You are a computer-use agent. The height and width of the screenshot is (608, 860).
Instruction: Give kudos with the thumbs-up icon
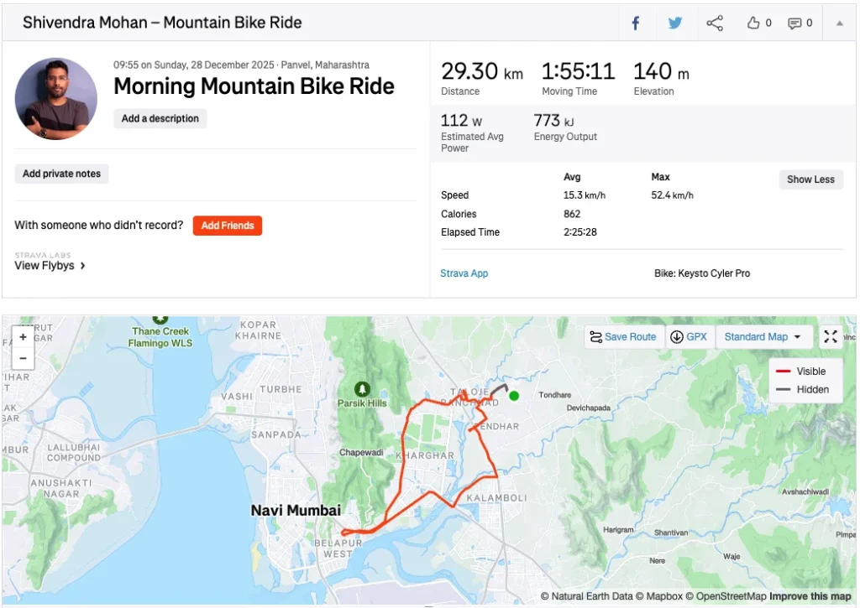click(753, 23)
